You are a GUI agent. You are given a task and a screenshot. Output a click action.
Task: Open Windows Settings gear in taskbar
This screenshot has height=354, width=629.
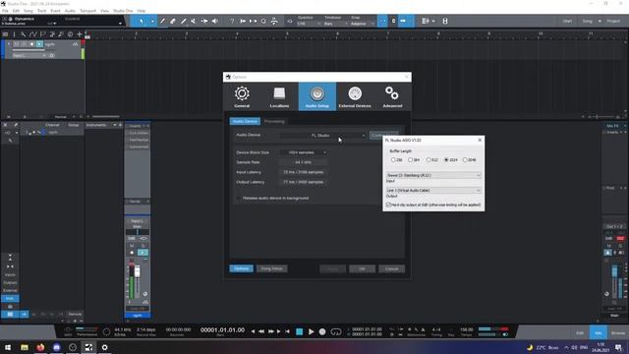coord(105,347)
